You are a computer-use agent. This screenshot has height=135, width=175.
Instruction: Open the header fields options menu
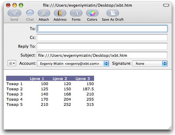click(x=12, y=63)
